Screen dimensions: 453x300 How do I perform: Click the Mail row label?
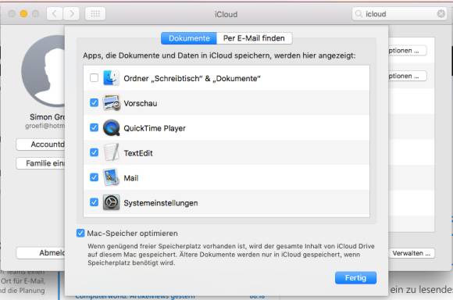pos(131,178)
